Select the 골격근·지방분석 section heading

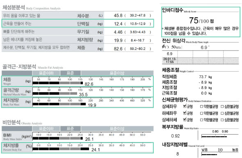pyautogui.click(x=32, y=67)
